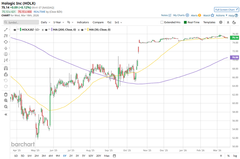Toggle log scale button
This screenshot has height=159, width=240.
[x=235, y=156]
